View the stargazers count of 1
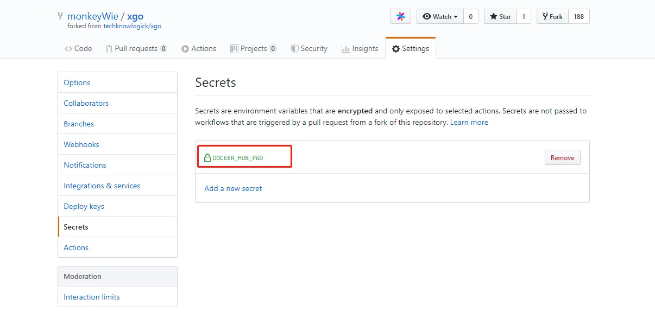The image size is (655, 318). pos(524,16)
